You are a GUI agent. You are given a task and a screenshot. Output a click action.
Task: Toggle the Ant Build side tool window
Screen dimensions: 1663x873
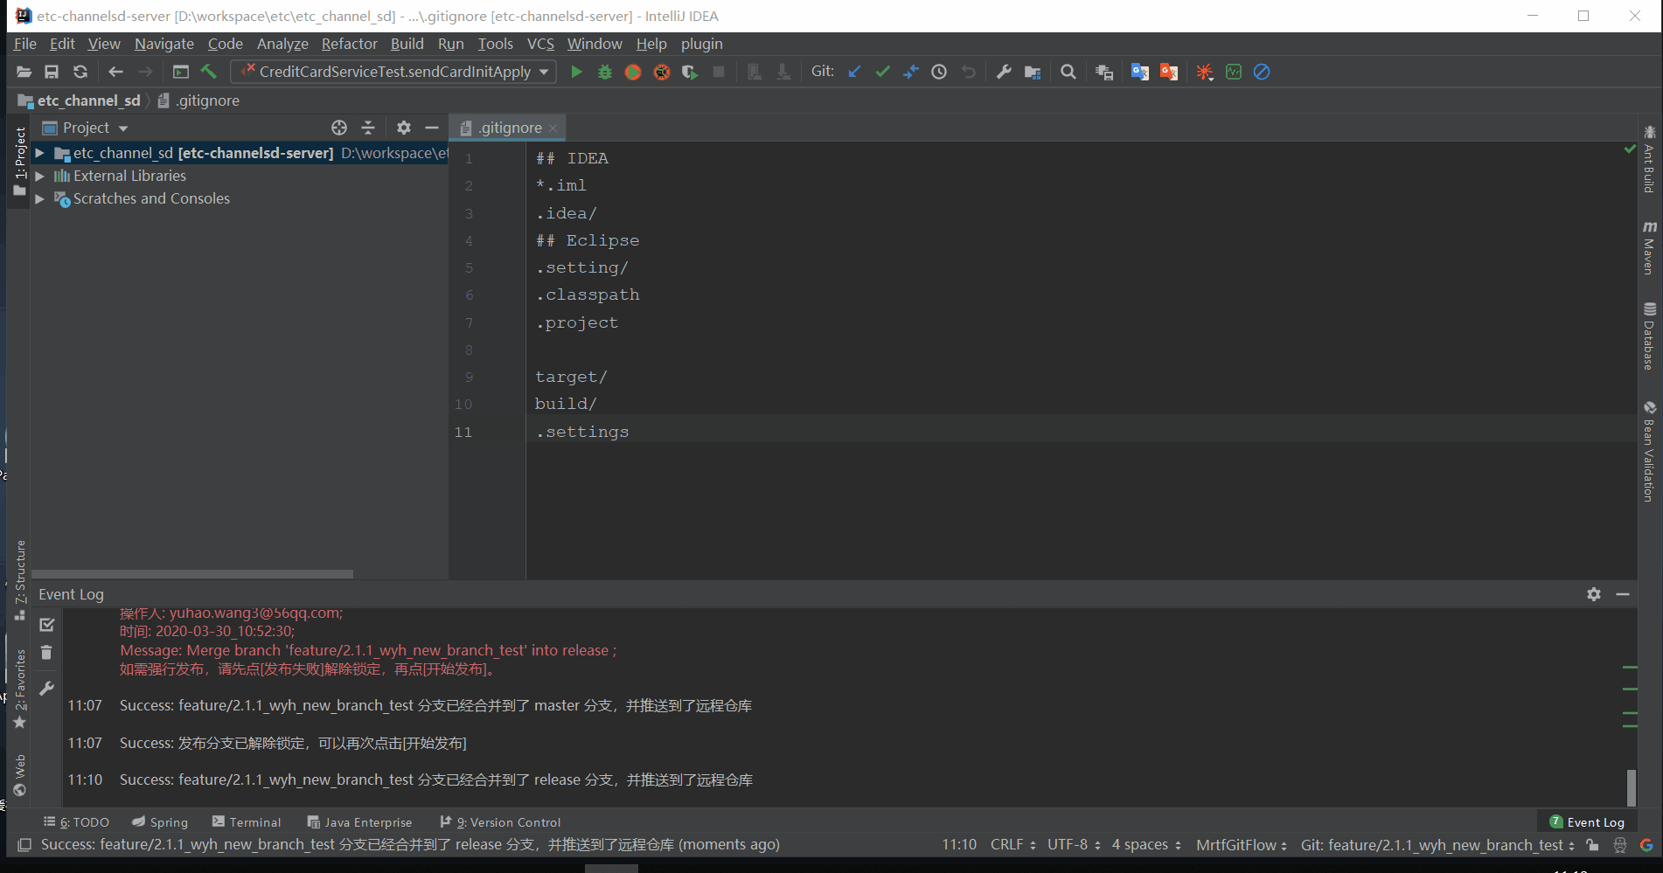pos(1650,159)
